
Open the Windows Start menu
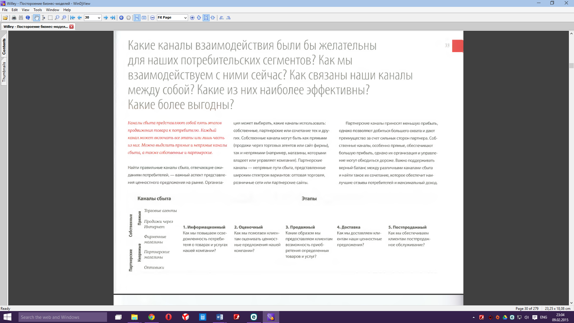(x=7, y=317)
